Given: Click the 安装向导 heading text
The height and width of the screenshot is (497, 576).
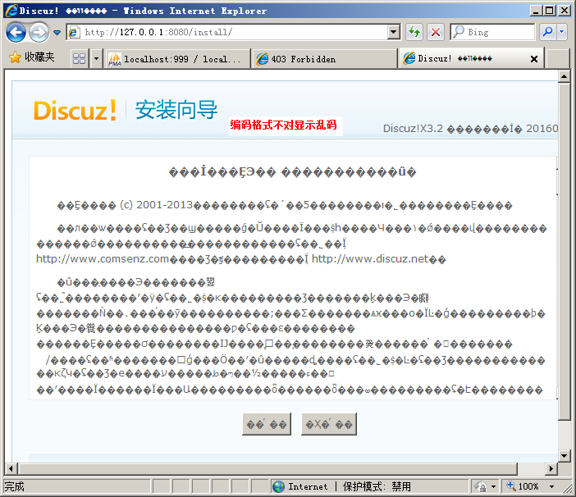Looking at the screenshot, I should [x=176, y=109].
